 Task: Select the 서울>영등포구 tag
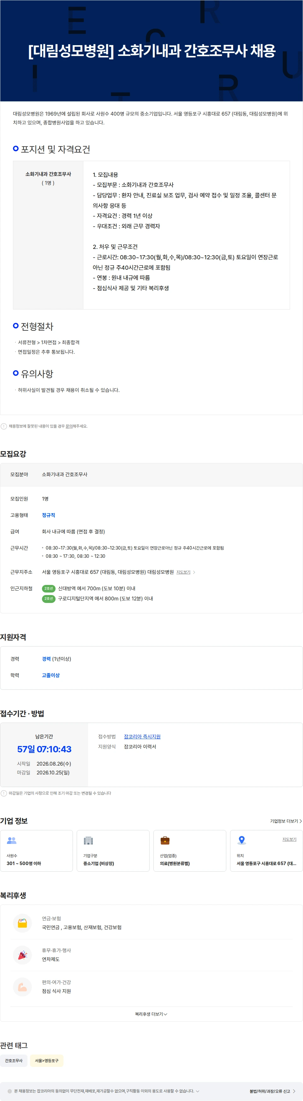(x=47, y=1060)
